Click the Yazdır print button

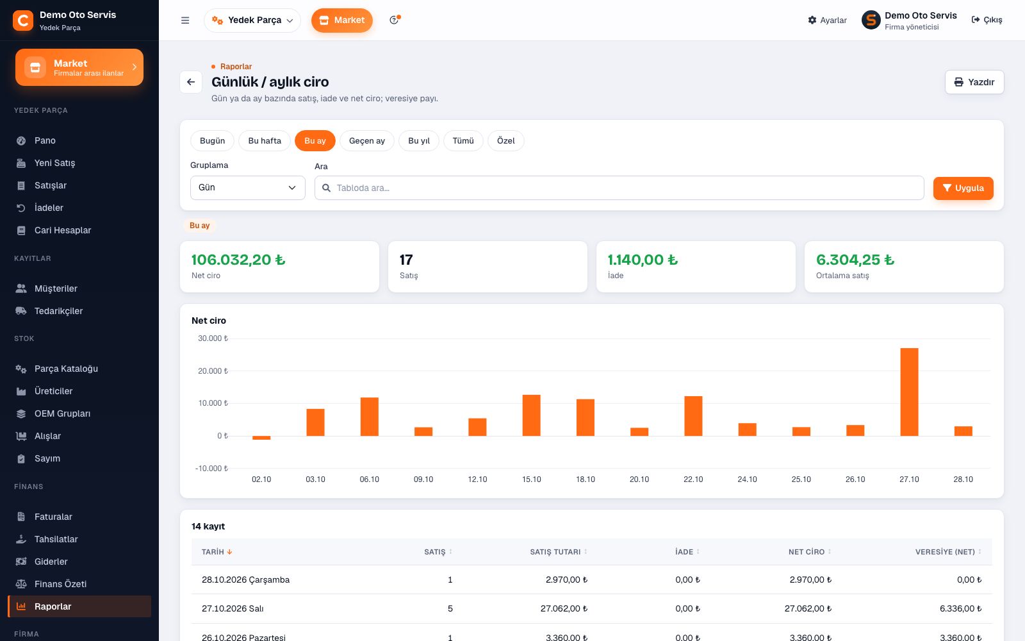pyautogui.click(x=974, y=82)
